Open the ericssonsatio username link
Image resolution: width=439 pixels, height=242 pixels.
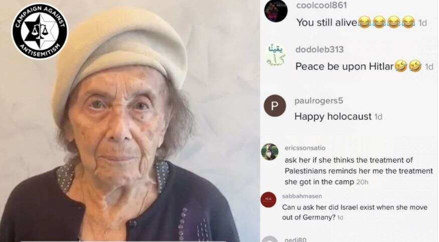click(305, 148)
